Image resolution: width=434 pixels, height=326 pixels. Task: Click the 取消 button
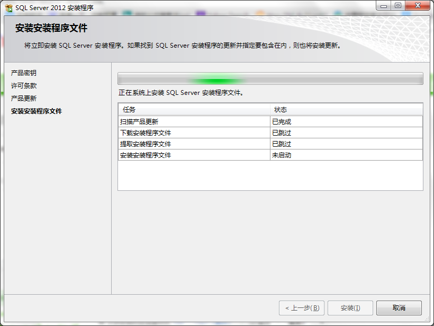[x=399, y=307]
